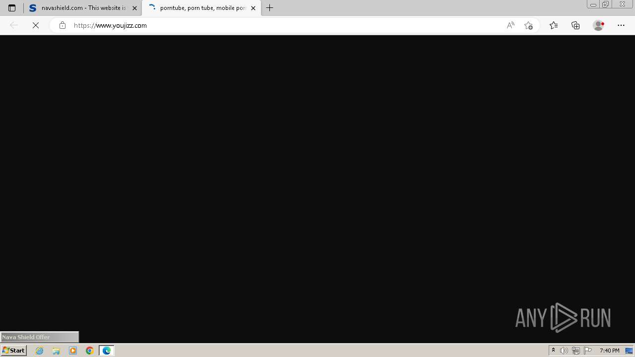Screen dimensions: 635x357
Task: Launch Internet Explorer from taskbar
Action: (40, 351)
